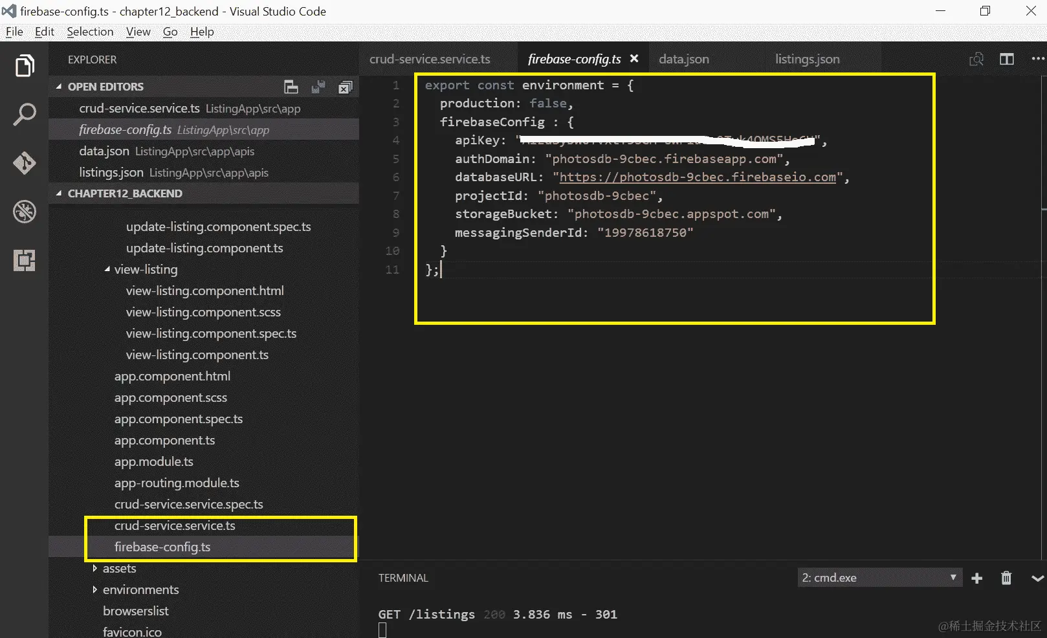Open firebase-config.ts in the project tree
The height and width of the screenshot is (638, 1047).
[x=162, y=547]
